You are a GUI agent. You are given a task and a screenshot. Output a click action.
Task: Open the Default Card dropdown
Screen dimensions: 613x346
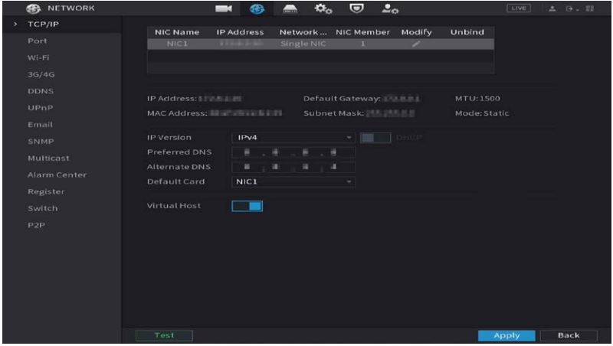(x=293, y=181)
